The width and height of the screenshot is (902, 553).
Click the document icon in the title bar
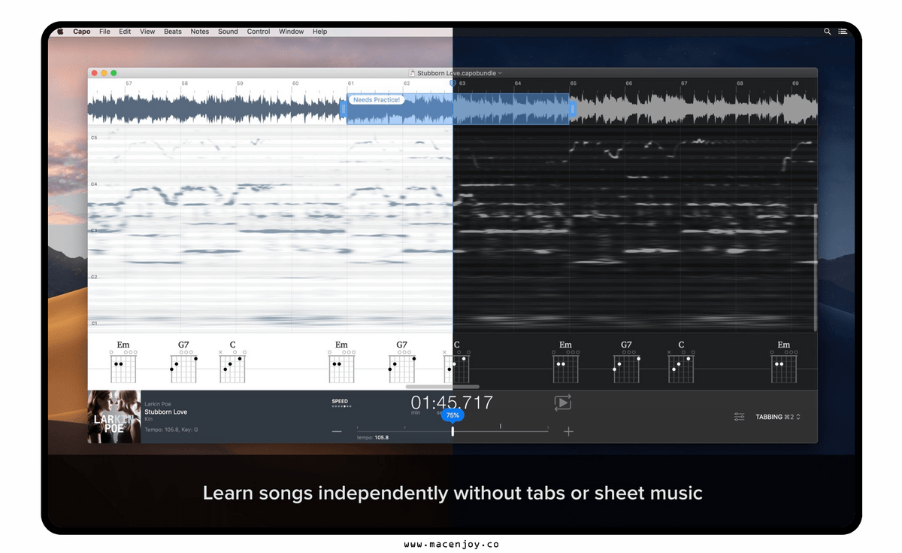coord(413,73)
